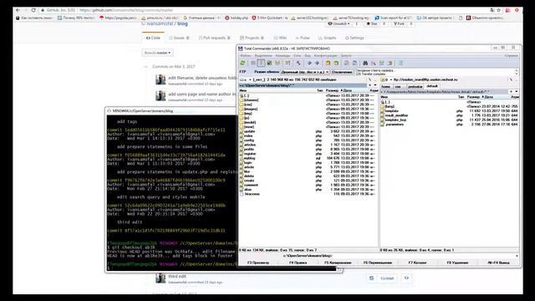Open the GitHub Pulse tab

pyautogui.click(x=303, y=38)
